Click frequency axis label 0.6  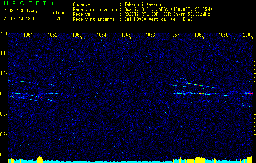3,155
